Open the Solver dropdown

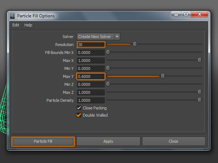point(95,37)
